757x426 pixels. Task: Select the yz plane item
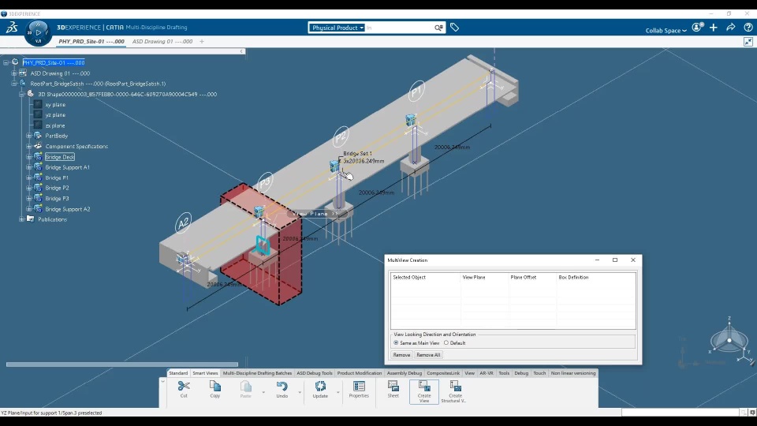[x=55, y=115]
